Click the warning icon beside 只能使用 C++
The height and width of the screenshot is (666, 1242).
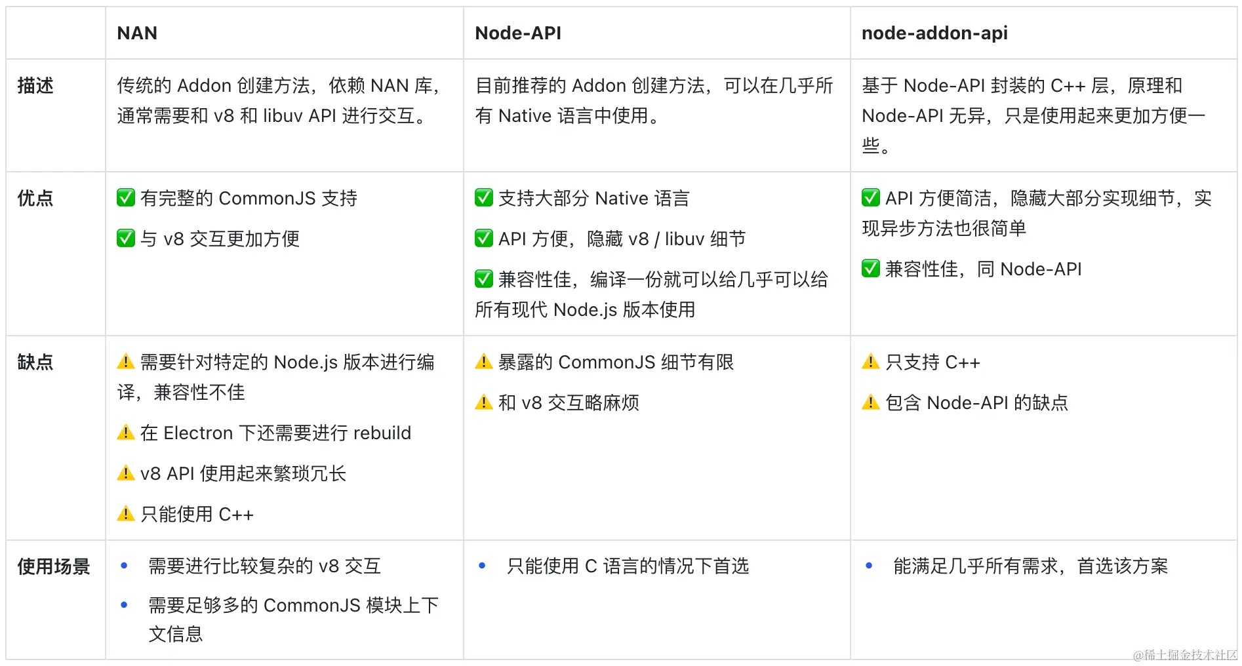point(126,513)
